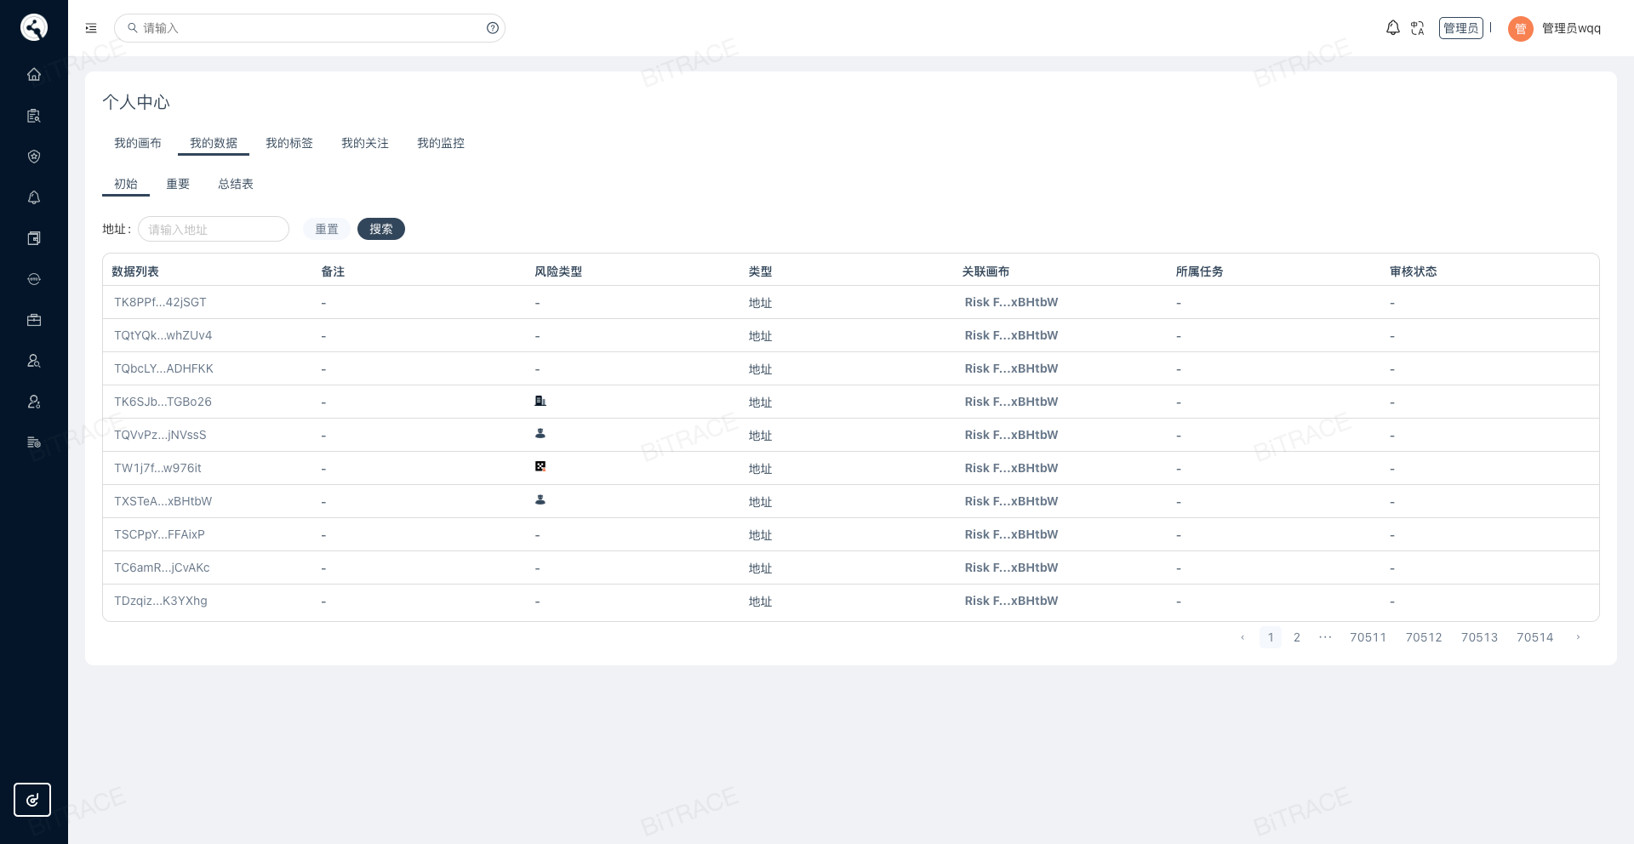Open the clipboard search sidebar icon
Screen dimensions: 1634x844
pos(34,116)
